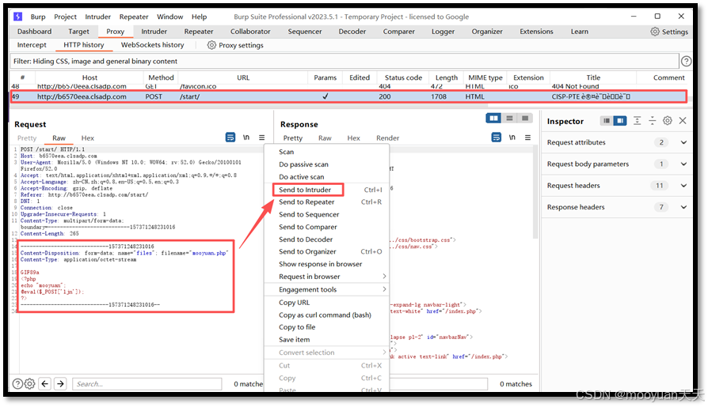Viewport: 708px width, 407px height.
Task: Open the Intruder menu in menu bar
Action: pyautogui.click(x=98, y=17)
